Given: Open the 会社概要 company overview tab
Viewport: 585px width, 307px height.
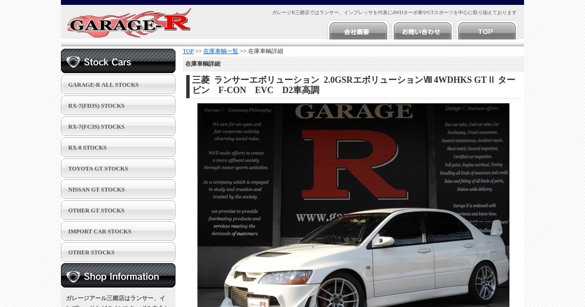Looking at the screenshot, I should [x=358, y=31].
